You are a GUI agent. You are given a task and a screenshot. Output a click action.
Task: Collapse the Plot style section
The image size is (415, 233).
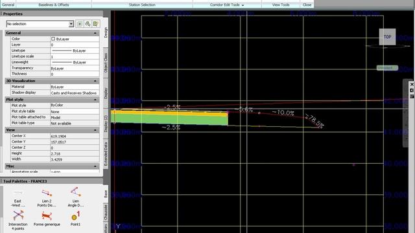(x=95, y=100)
